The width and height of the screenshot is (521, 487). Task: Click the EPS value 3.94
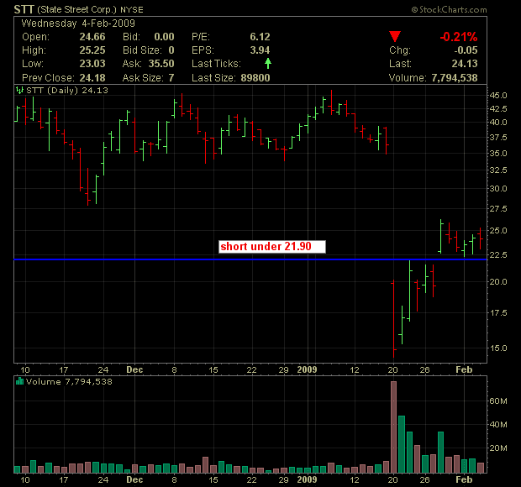tap(260, 50)
